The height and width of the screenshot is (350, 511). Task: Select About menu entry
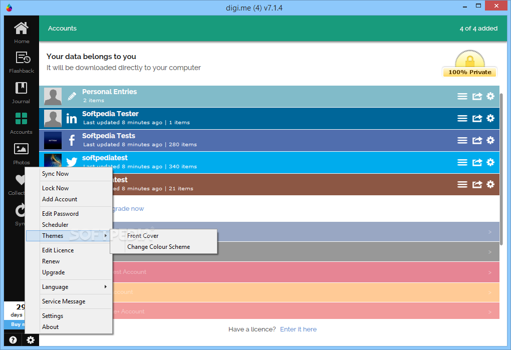50,327
